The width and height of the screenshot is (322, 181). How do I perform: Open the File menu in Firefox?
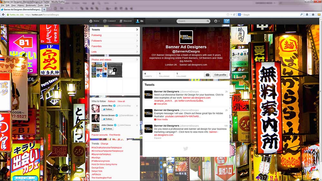tap(3, 5)
